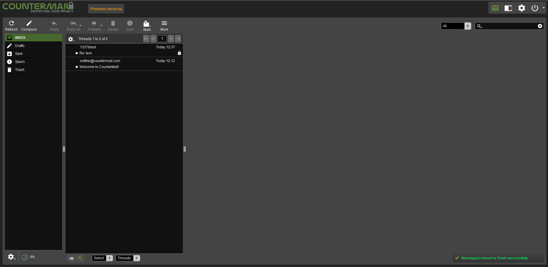The width and height of the screenshot is (548, 267).
Task: Click the Delete trash icon
Action: (x=113, y=23)
